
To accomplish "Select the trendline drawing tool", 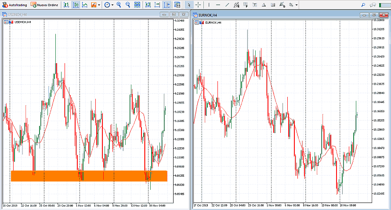I will click(227, 5).
